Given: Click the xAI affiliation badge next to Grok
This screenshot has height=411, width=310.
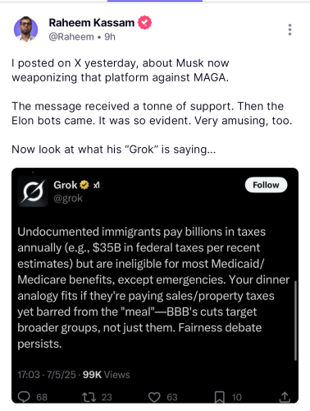Looking at the screenshot, I should (x=96, y=186).
